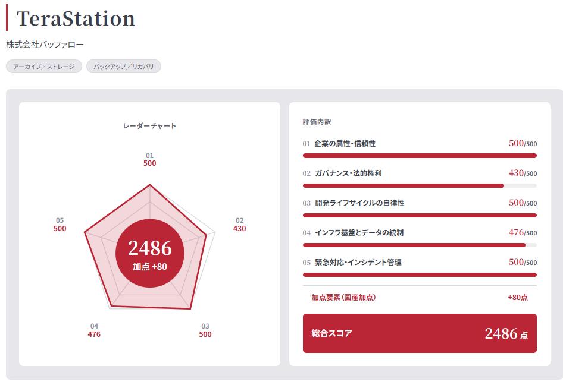Viewport: 563px width, 385px height.
Task: Click radar axis label 04 with 476
Action: point(94,330)
